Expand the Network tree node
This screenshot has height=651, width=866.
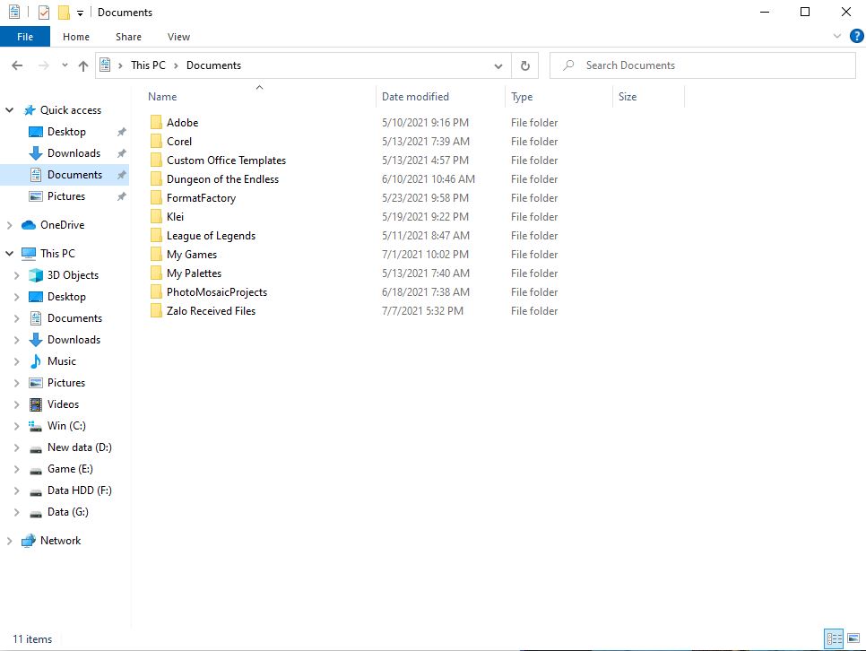[x=10, y=541]
